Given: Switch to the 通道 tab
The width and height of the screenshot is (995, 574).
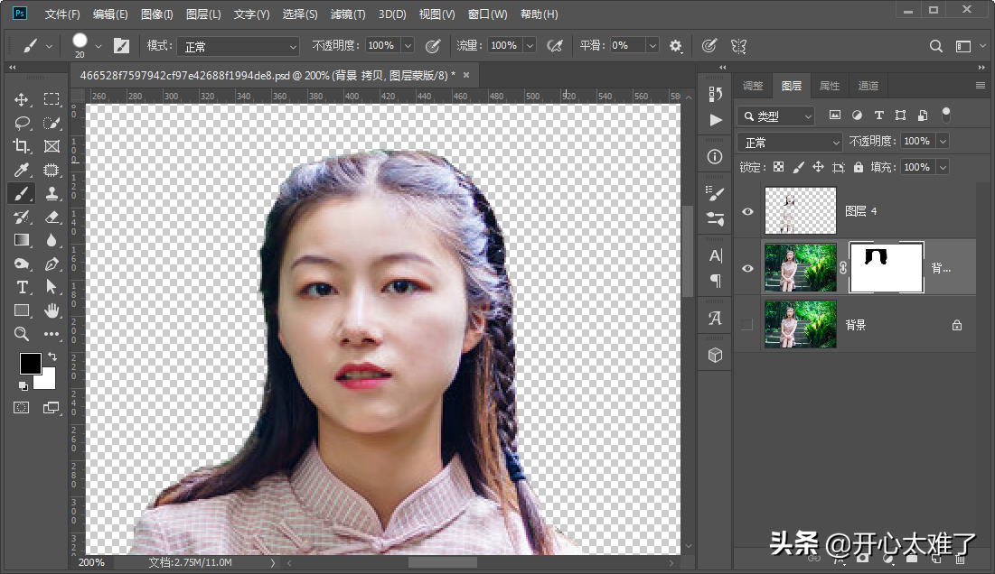Looking at the screenshot, I should pos(868,86).
